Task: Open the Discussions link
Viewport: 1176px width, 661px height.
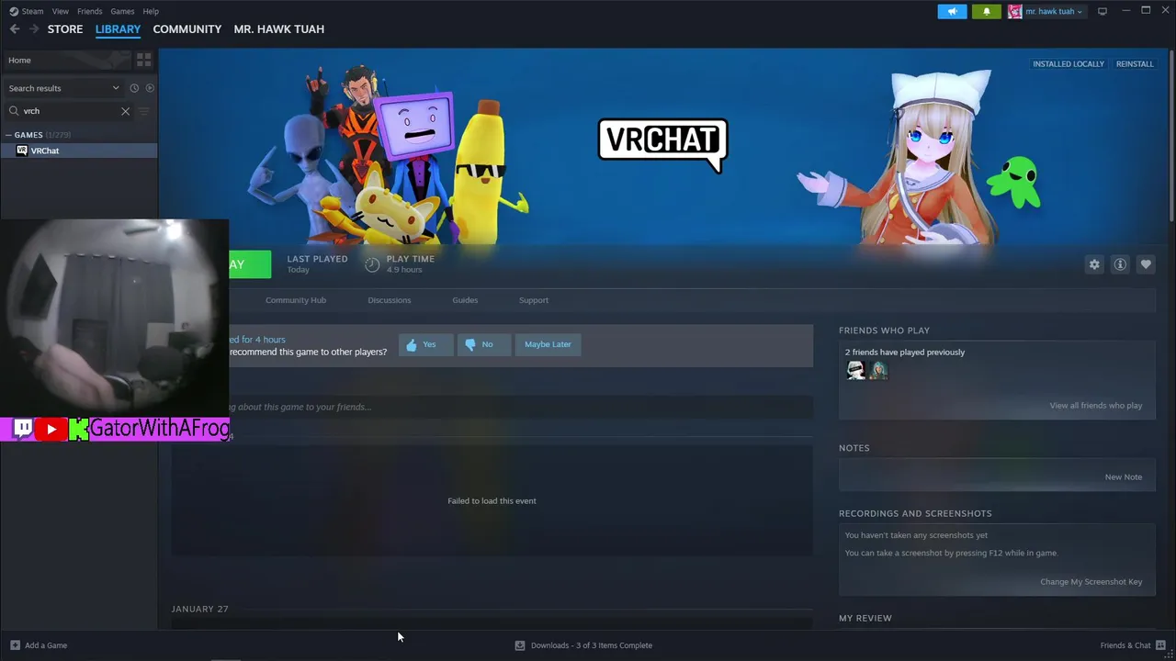Action: 390,300
